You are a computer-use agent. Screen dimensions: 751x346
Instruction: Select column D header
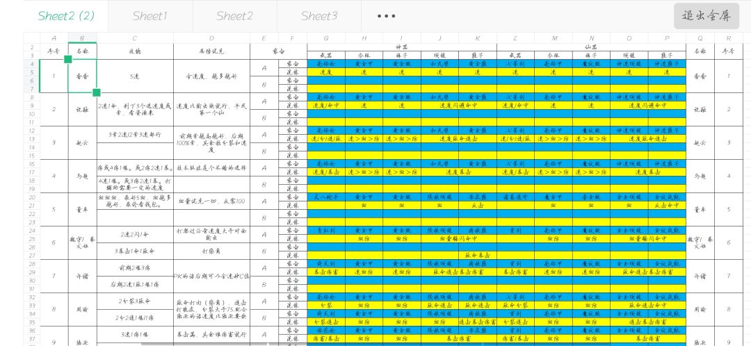coord(211,38)
